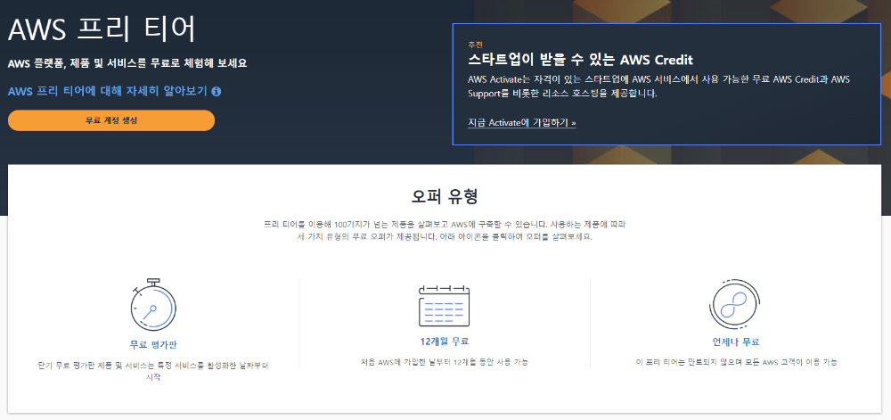Click the description starting with 단기 무료 평가판
891x420 pixels.
(153, 371)
